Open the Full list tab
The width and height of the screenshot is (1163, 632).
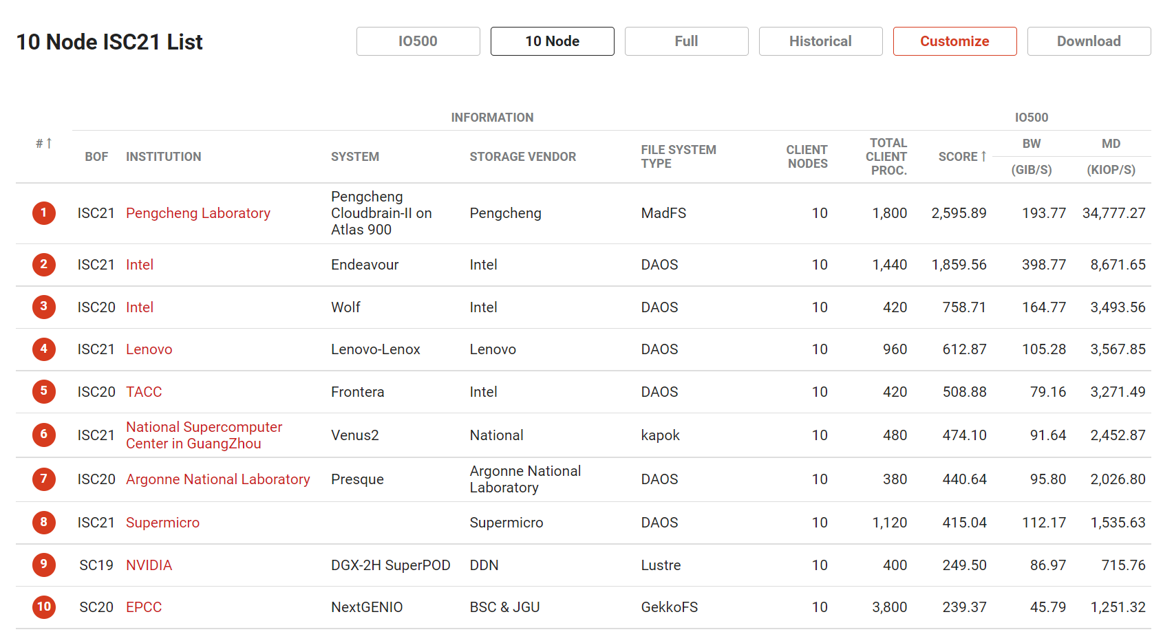pyautogui.click(x=687, y=41)
